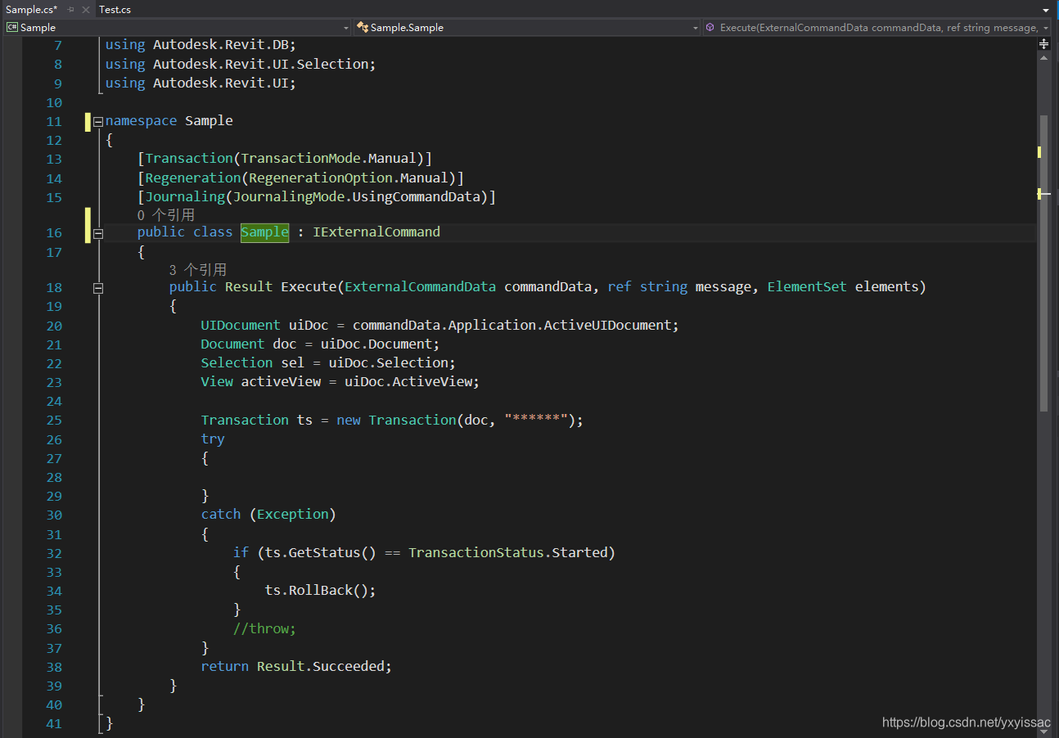Click 'return Result.Succeeded;' statement
The width and height of the screenshot is (1059, 738).
[296, 667]
